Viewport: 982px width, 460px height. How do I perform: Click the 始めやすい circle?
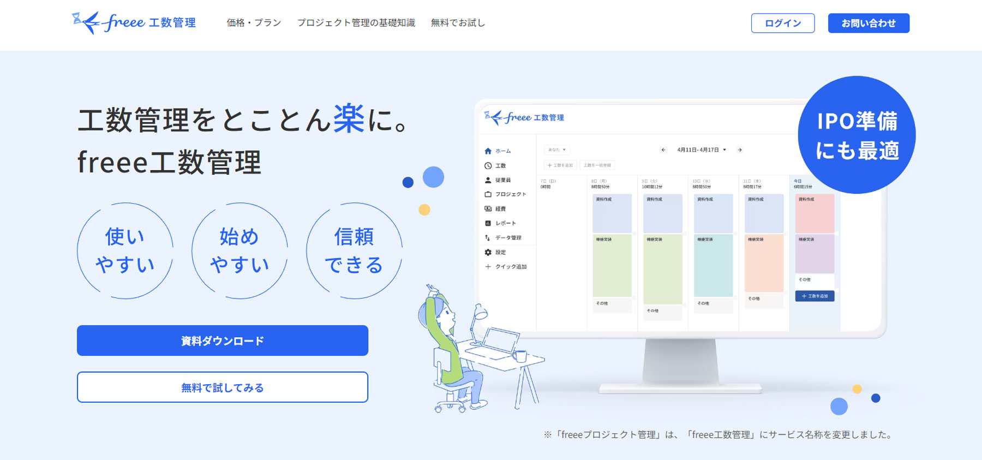point(239,251)
